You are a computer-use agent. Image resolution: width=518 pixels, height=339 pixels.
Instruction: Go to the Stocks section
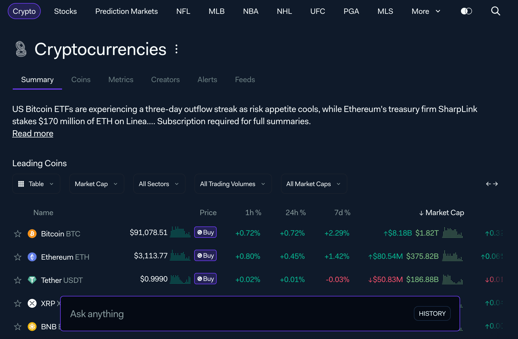coord(65,11)
